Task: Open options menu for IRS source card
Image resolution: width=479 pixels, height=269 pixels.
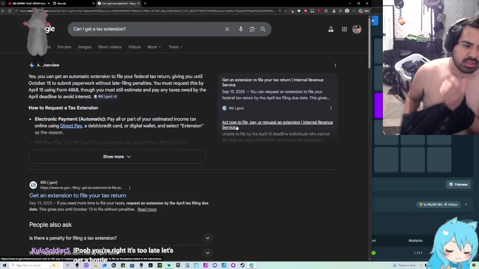Action: coord(331,108)
